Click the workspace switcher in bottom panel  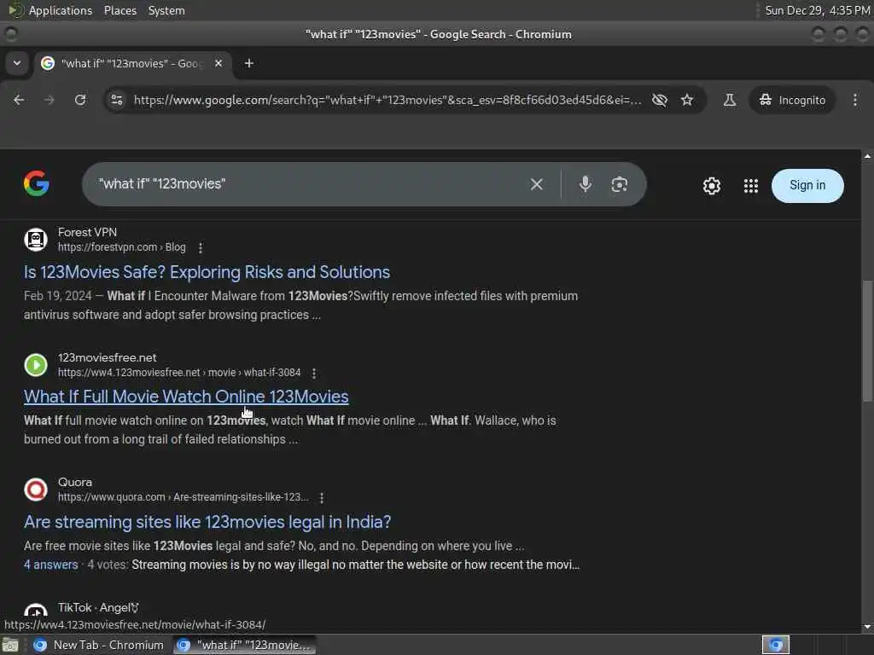coord(776,645)
